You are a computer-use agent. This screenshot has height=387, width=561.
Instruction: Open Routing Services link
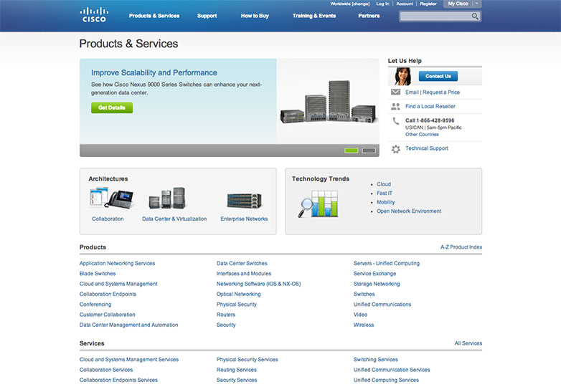pos(237,370)
